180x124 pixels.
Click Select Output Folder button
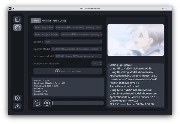pos(46,34)
